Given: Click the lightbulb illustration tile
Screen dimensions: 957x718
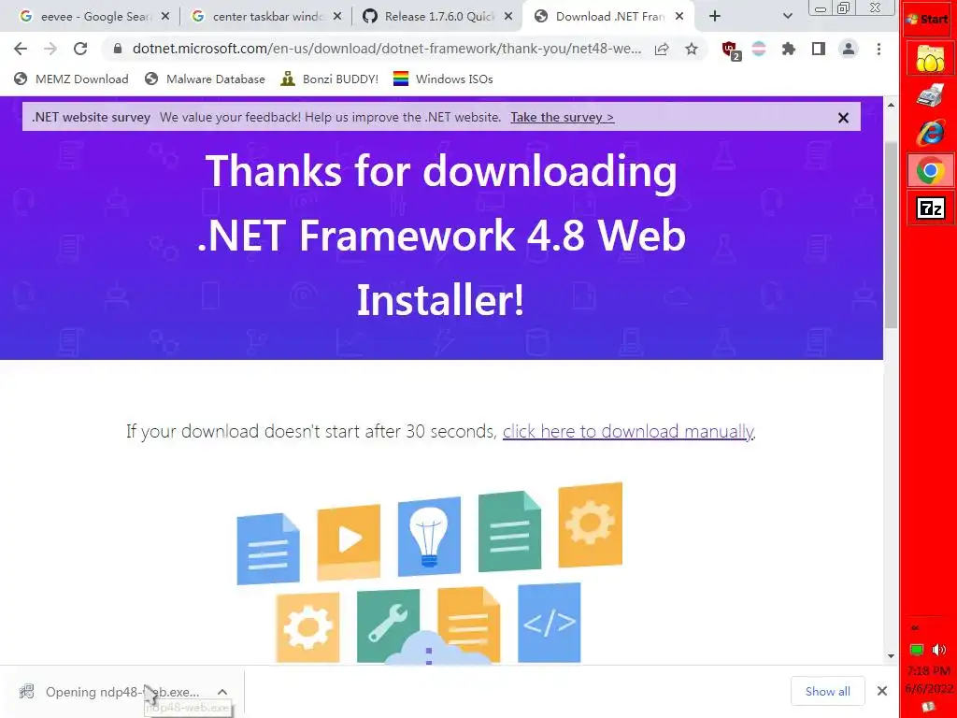Looking at the screenshot, I should tap(429, 536).
